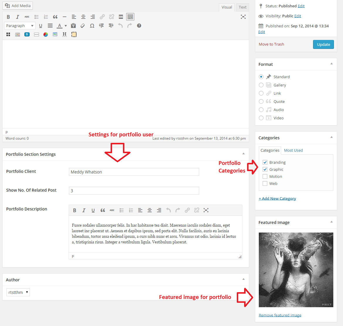Image resolution: width=343 pixels, height=326 pixels.
Task: Select Link post format
Action: point(261,93)
